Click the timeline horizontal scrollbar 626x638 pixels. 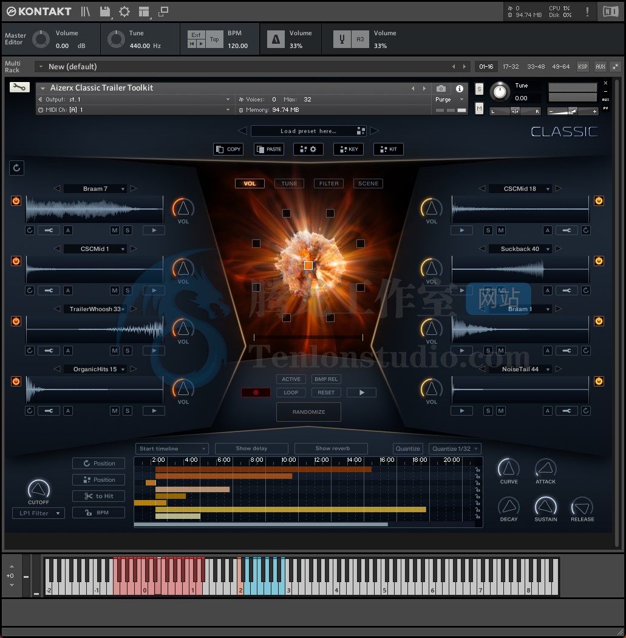[x=261, y=524]
